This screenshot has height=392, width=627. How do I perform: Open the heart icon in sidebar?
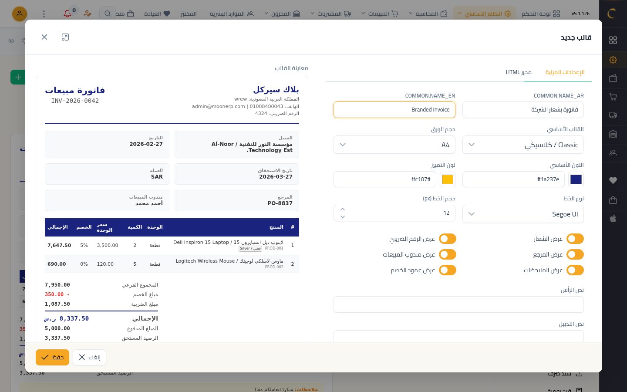[613, 180]
